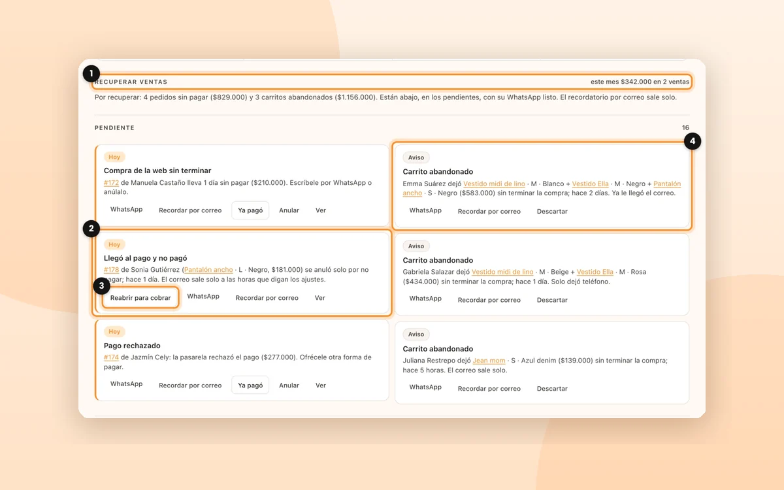Click Carrito abandonado title of Gabriela Salazar's card
This screenshot has width=784, height=490.
438,260
